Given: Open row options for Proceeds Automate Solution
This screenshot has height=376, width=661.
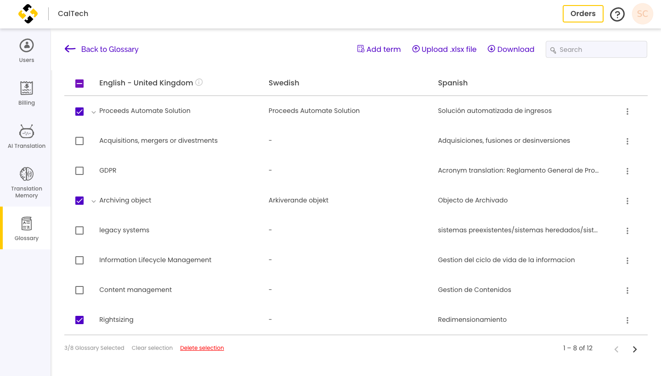Looking at the screenshot, I should point(627,112).
